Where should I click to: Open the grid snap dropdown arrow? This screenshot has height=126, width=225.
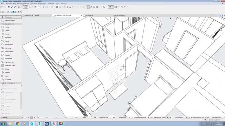pyautogui.click(x=38, y=7)
